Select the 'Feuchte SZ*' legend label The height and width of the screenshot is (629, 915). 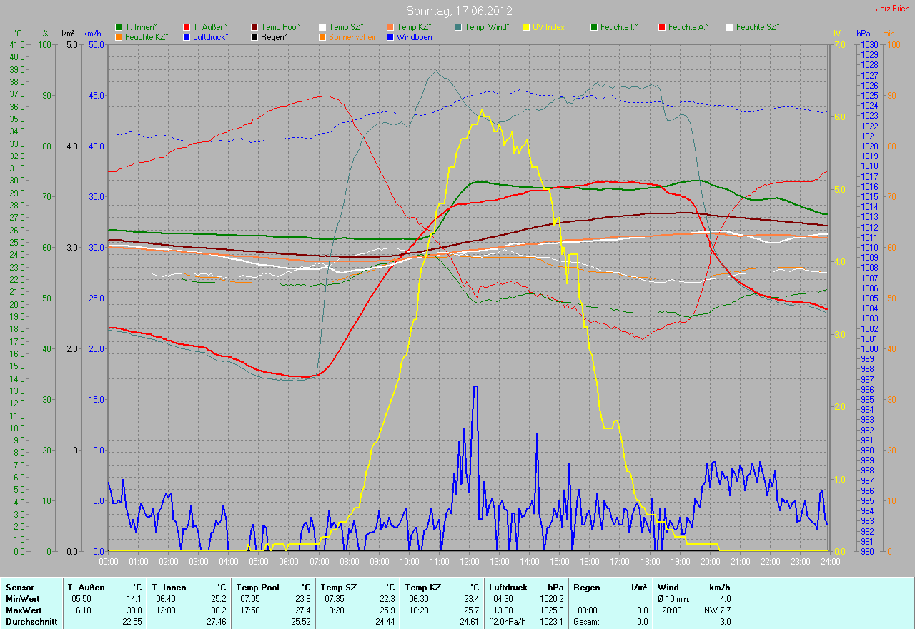click(x=758, y=27)
